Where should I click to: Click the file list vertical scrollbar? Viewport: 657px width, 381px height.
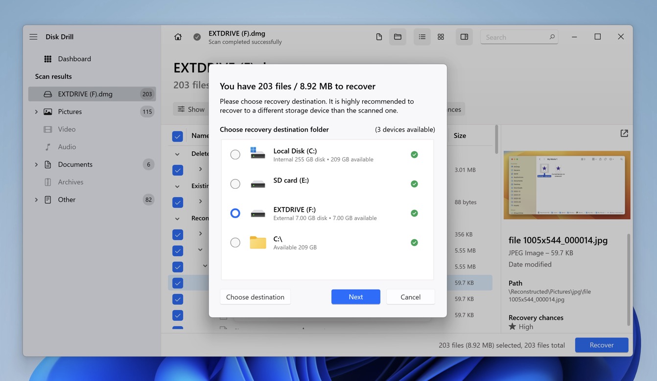tap(496, 139)
